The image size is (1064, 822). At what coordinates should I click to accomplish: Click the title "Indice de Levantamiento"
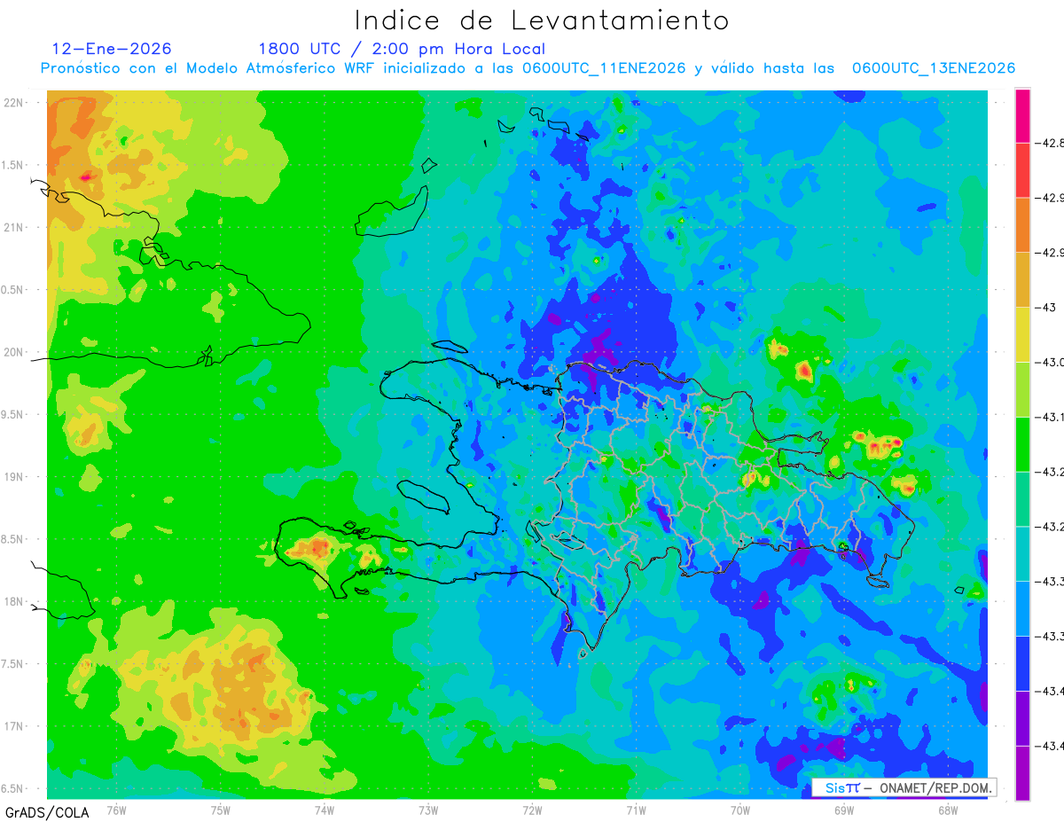point(541,20)
